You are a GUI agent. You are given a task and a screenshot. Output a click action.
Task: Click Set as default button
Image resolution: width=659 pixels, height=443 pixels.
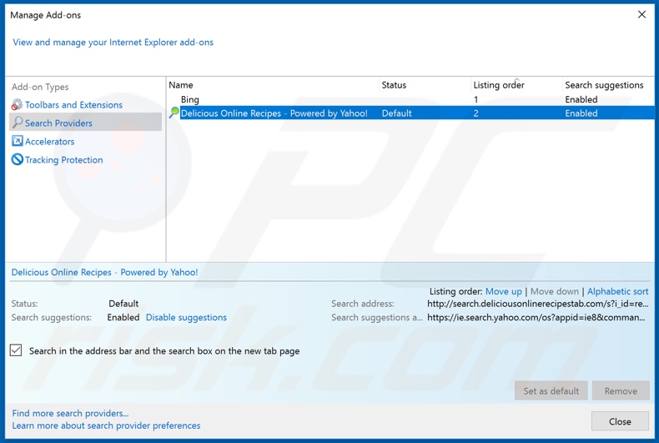[551, 391]
